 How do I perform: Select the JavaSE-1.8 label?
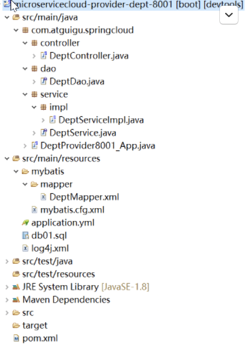point(125,287)
